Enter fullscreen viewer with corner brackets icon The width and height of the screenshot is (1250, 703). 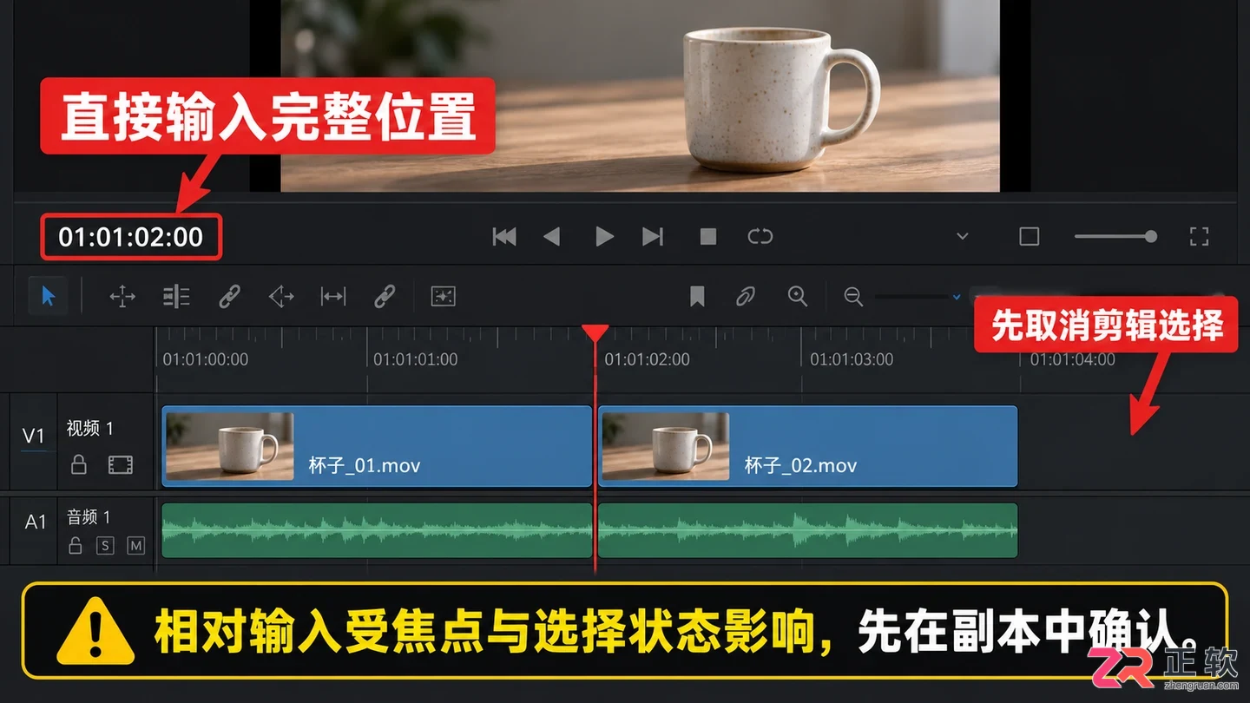pyautogui.click(x=1199, y=236)
